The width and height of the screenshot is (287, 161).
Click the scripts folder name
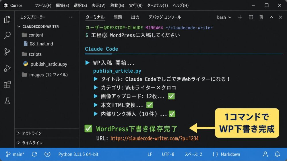[x=35, y=54]
